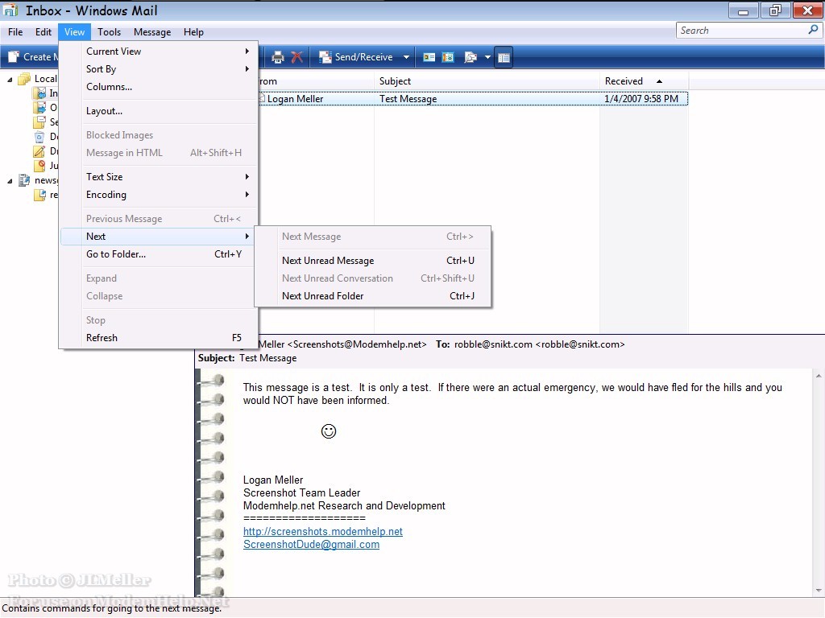Click the Create Mail button
825x618 pixels.
click(x=33, y=57)
